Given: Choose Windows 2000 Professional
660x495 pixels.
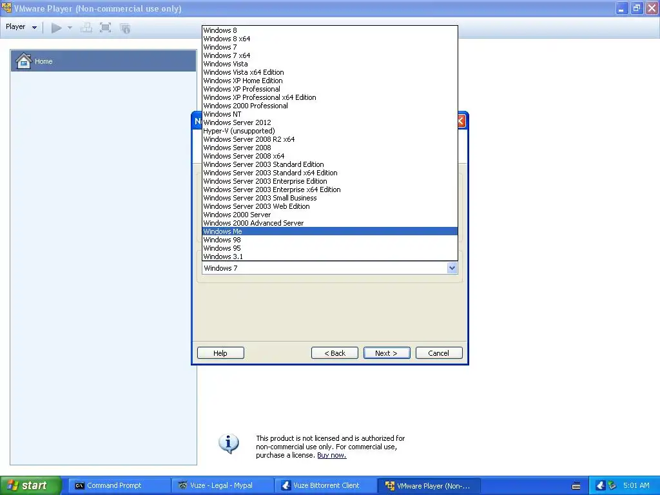Looking at the screenshot, I should click(330, 106).
